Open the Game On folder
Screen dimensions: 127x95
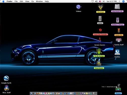coord(119,30)
